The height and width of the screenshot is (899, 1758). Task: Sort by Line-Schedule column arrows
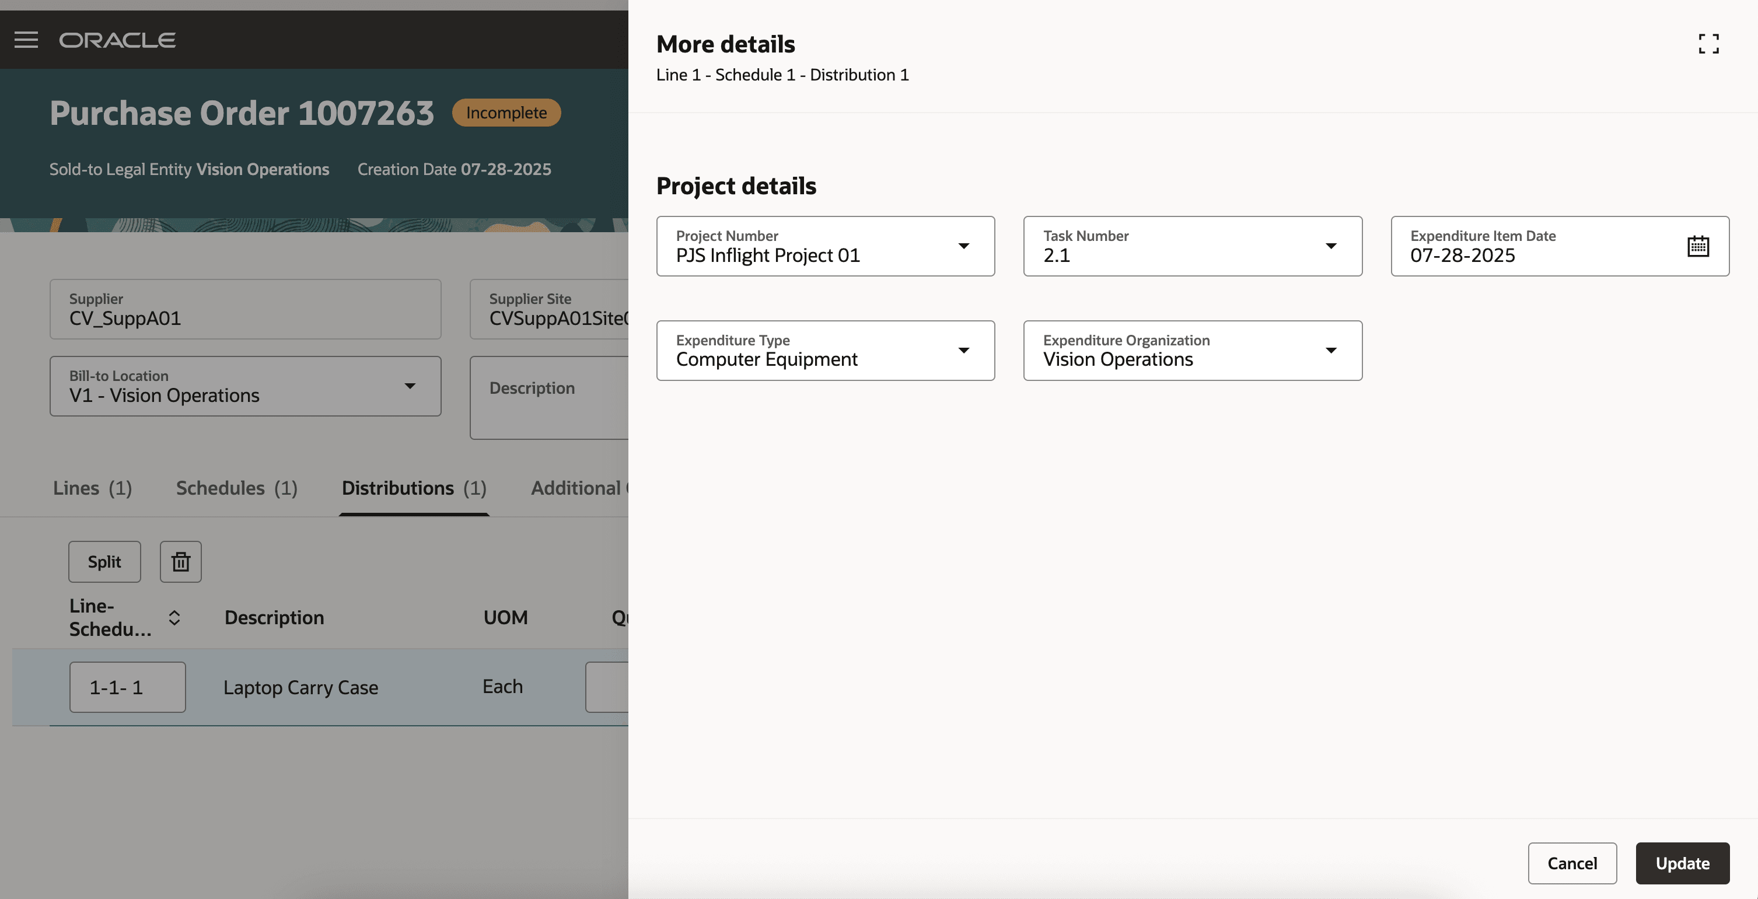click(x=174, y=618)
